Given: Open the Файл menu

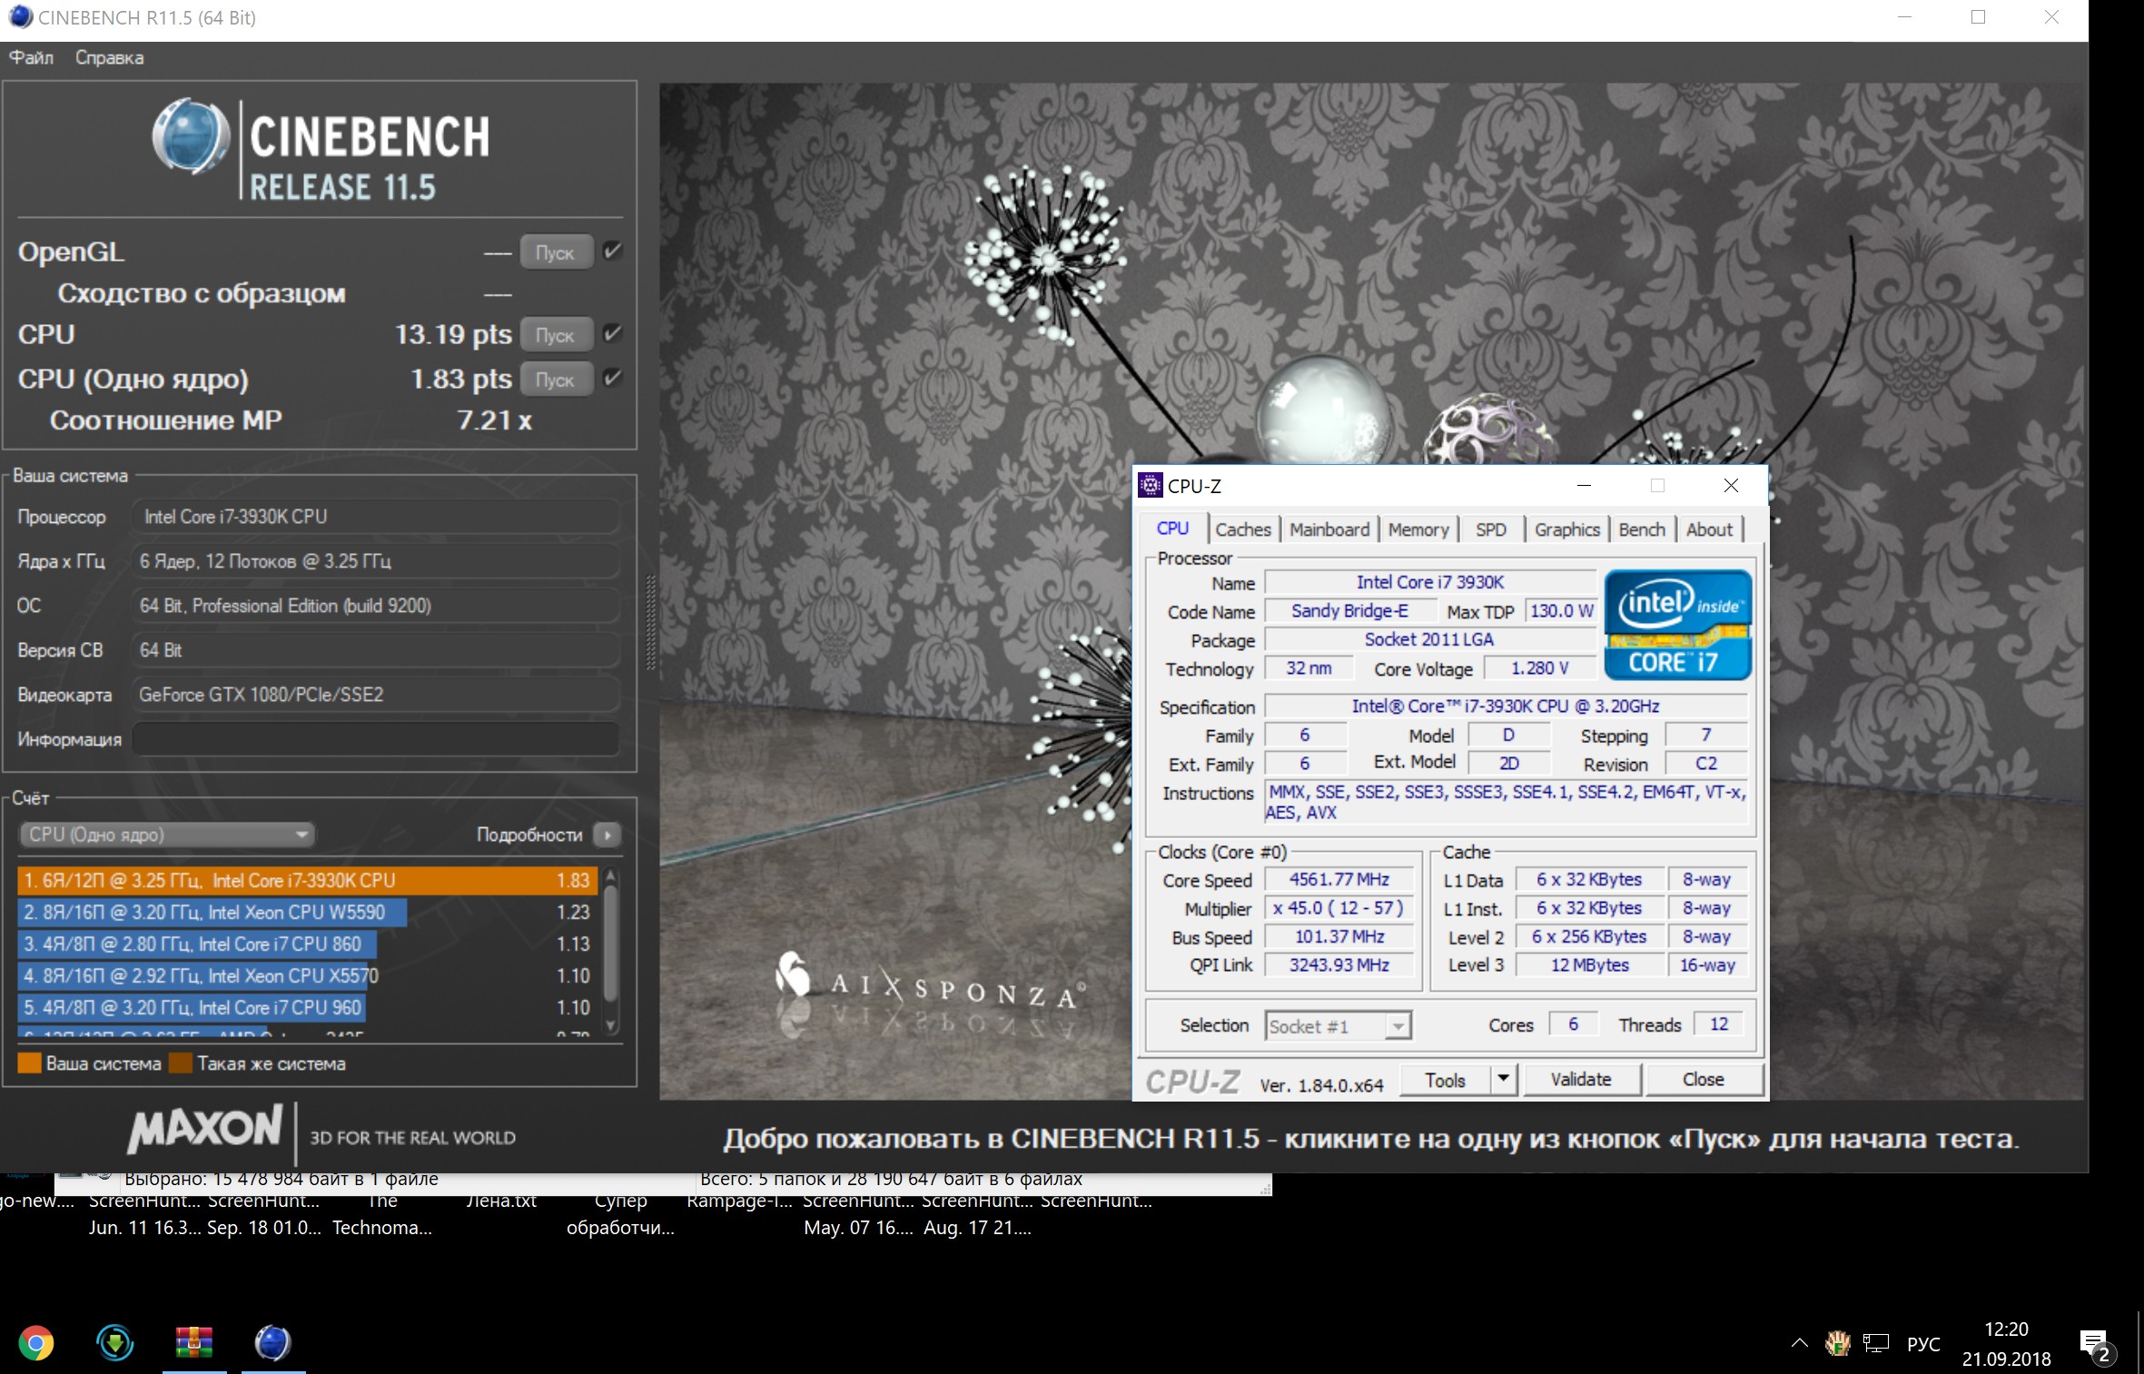Looking at the screenshot, I should 31,58.
